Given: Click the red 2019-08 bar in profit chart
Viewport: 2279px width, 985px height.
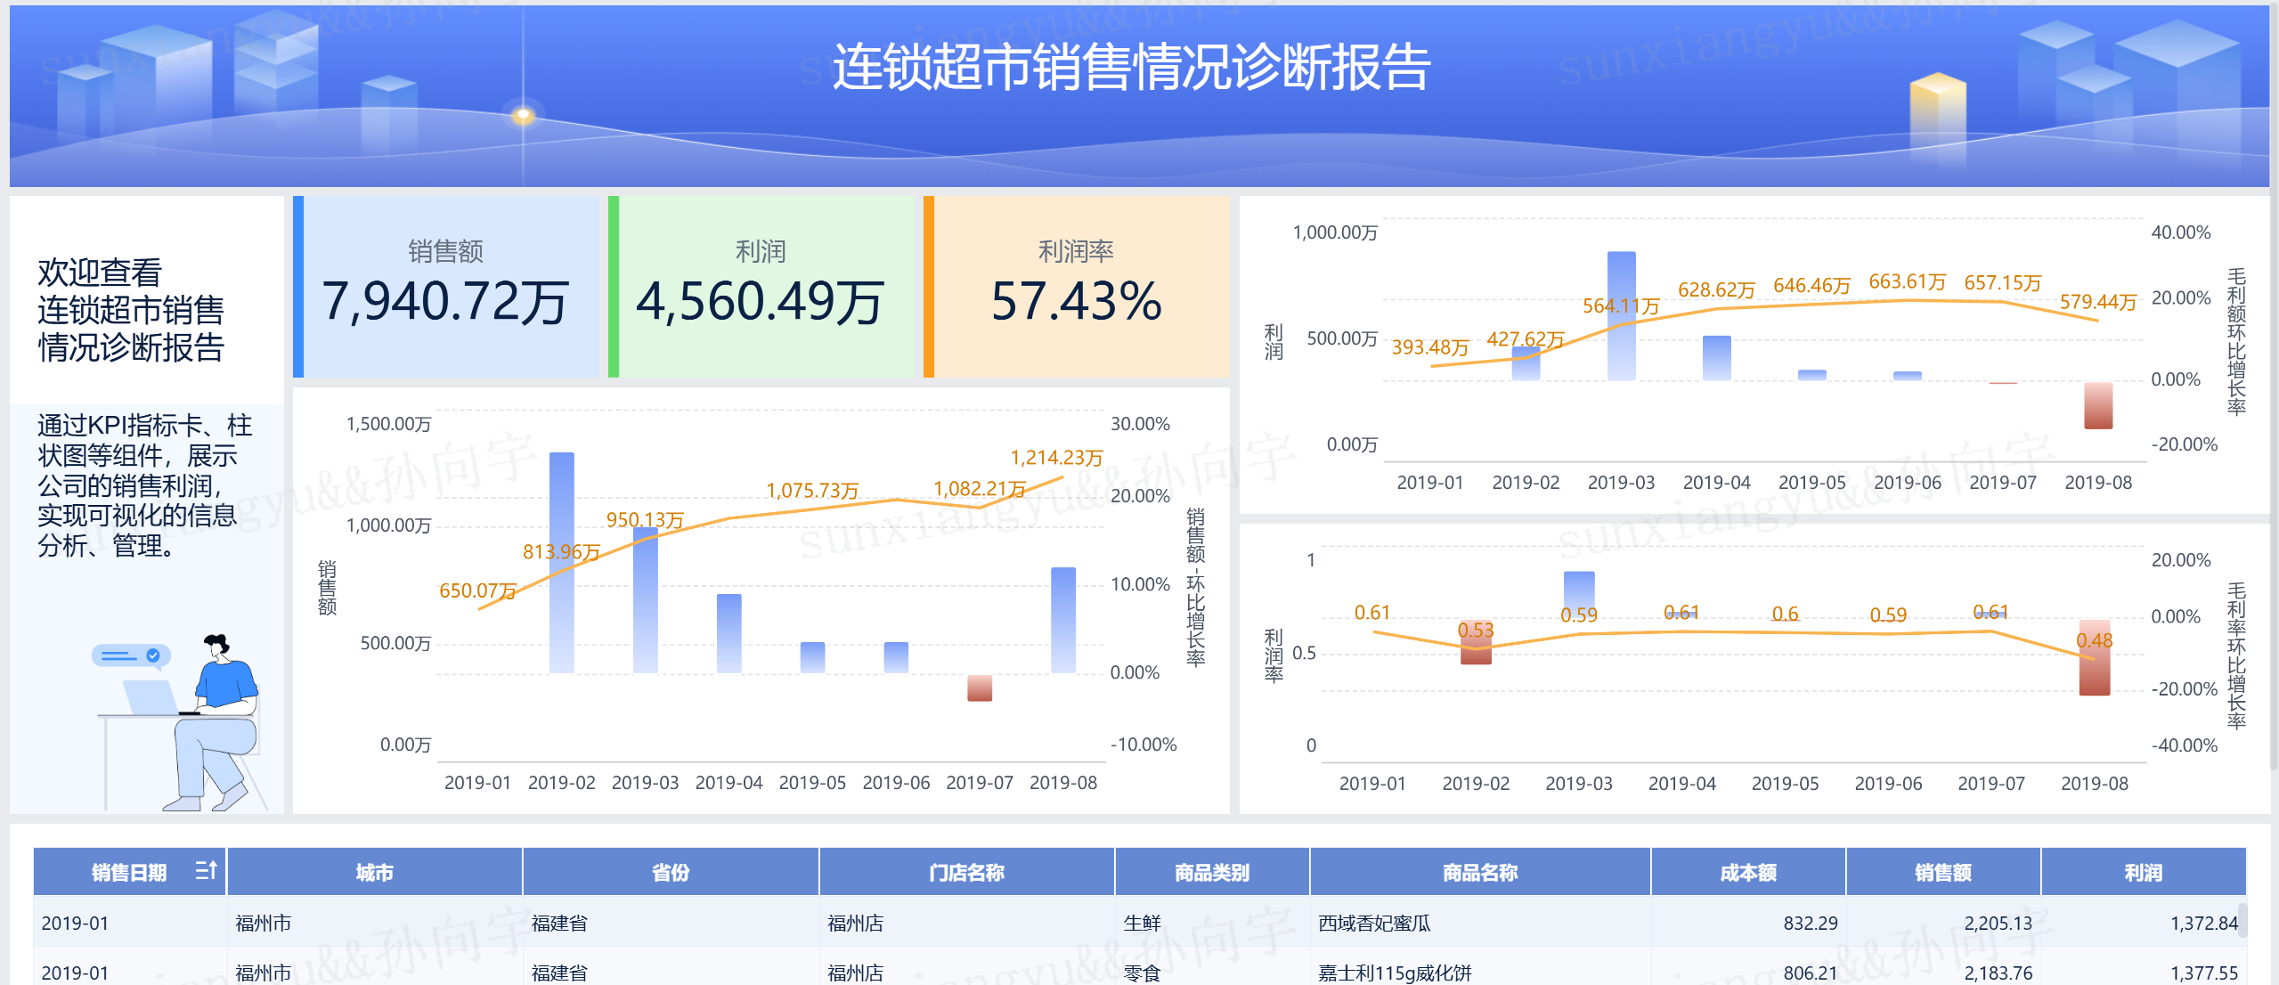Looking at the screenshot, I should pos(2098,405).
